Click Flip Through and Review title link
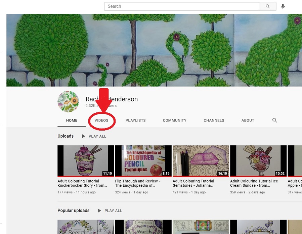Viewport: 302px width, 234px height. click(137, 183)
